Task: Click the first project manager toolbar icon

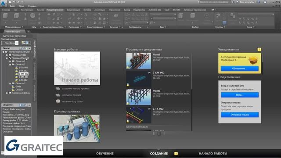Action: click(23, 43)
